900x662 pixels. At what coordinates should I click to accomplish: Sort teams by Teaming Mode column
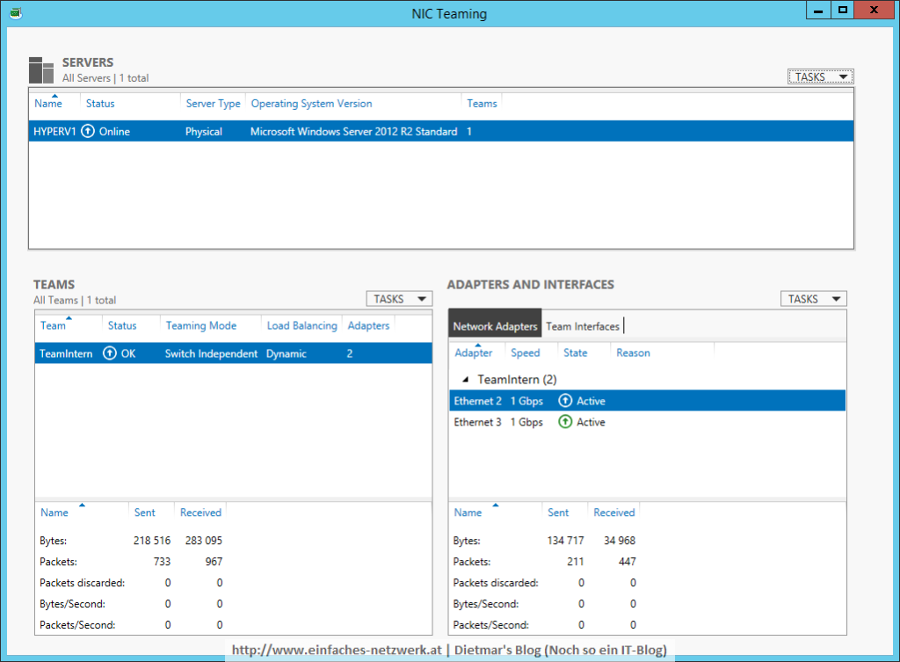(200, 325)
